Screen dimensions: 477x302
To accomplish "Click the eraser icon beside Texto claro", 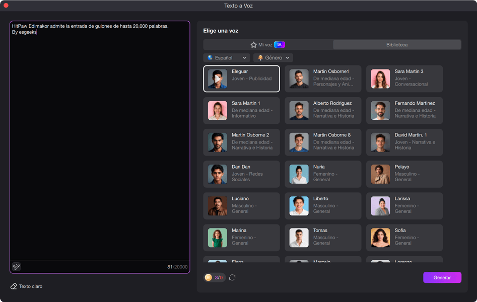I will click(14, 286).
